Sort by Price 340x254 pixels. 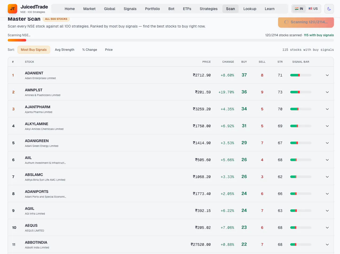109,50
